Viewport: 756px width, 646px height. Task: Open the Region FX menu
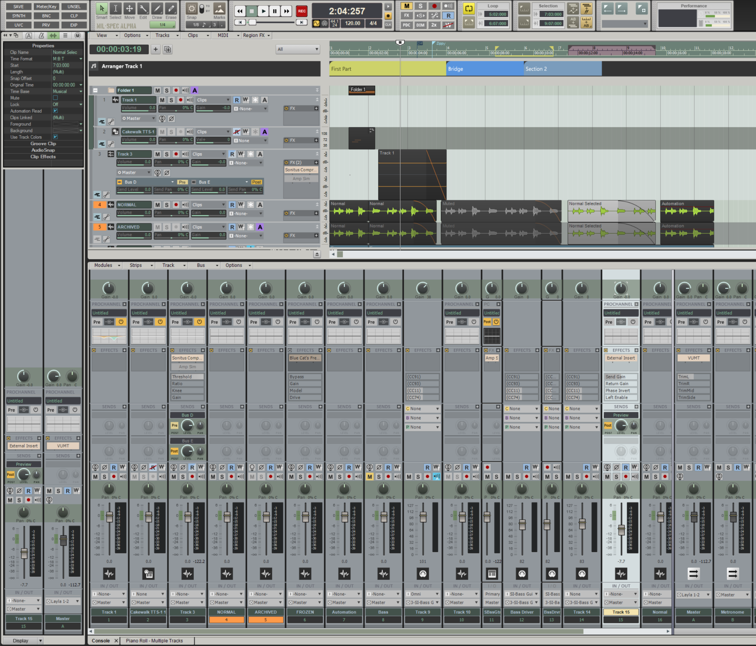(x=256, y=35)
